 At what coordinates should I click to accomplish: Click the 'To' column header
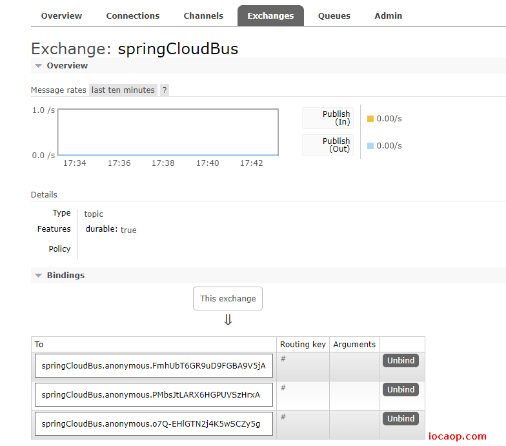pyautogui.click(x=39, y=345)
